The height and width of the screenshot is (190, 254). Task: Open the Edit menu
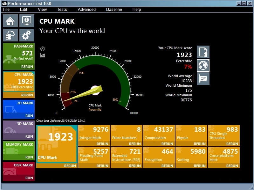[24, 10]
